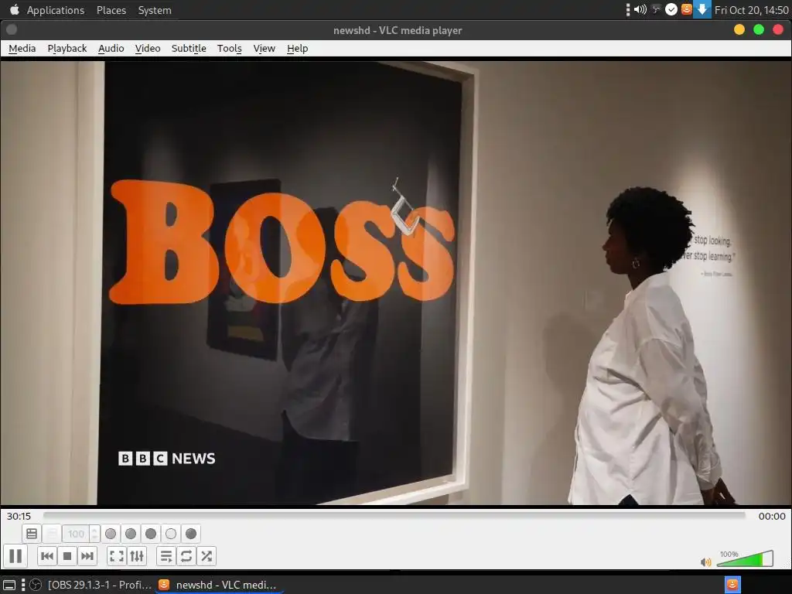Click the vertical dots tray handle icon
The width and height of the screenshot is (792, 594).
click(628, 9)
